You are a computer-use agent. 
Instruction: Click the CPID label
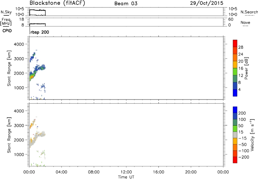[x=7, y=31]
